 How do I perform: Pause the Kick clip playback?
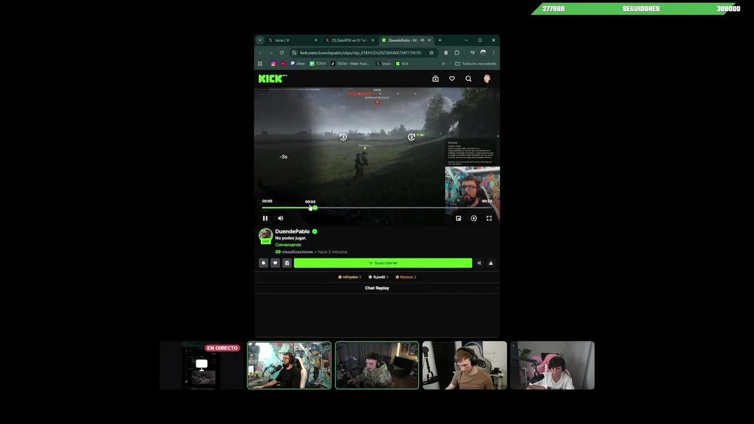pos(265,218)
